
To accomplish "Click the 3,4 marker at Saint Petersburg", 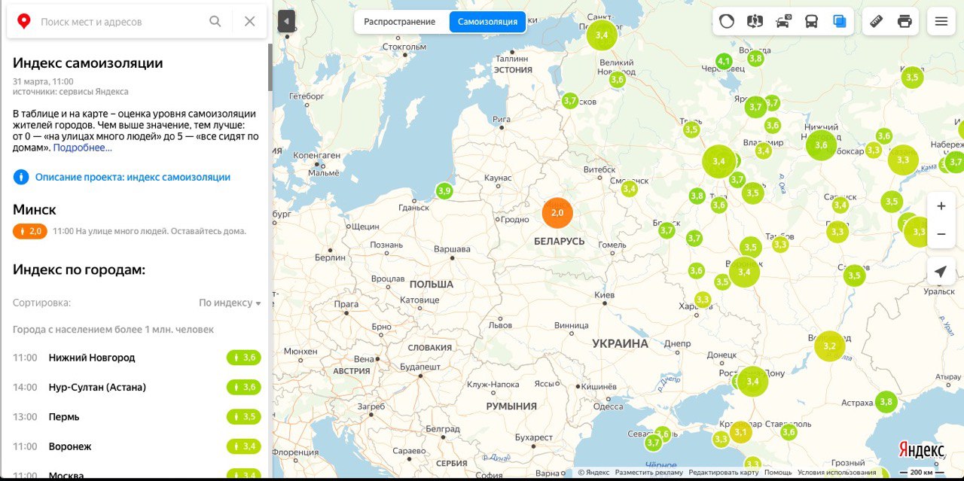I will coord(602,35).
